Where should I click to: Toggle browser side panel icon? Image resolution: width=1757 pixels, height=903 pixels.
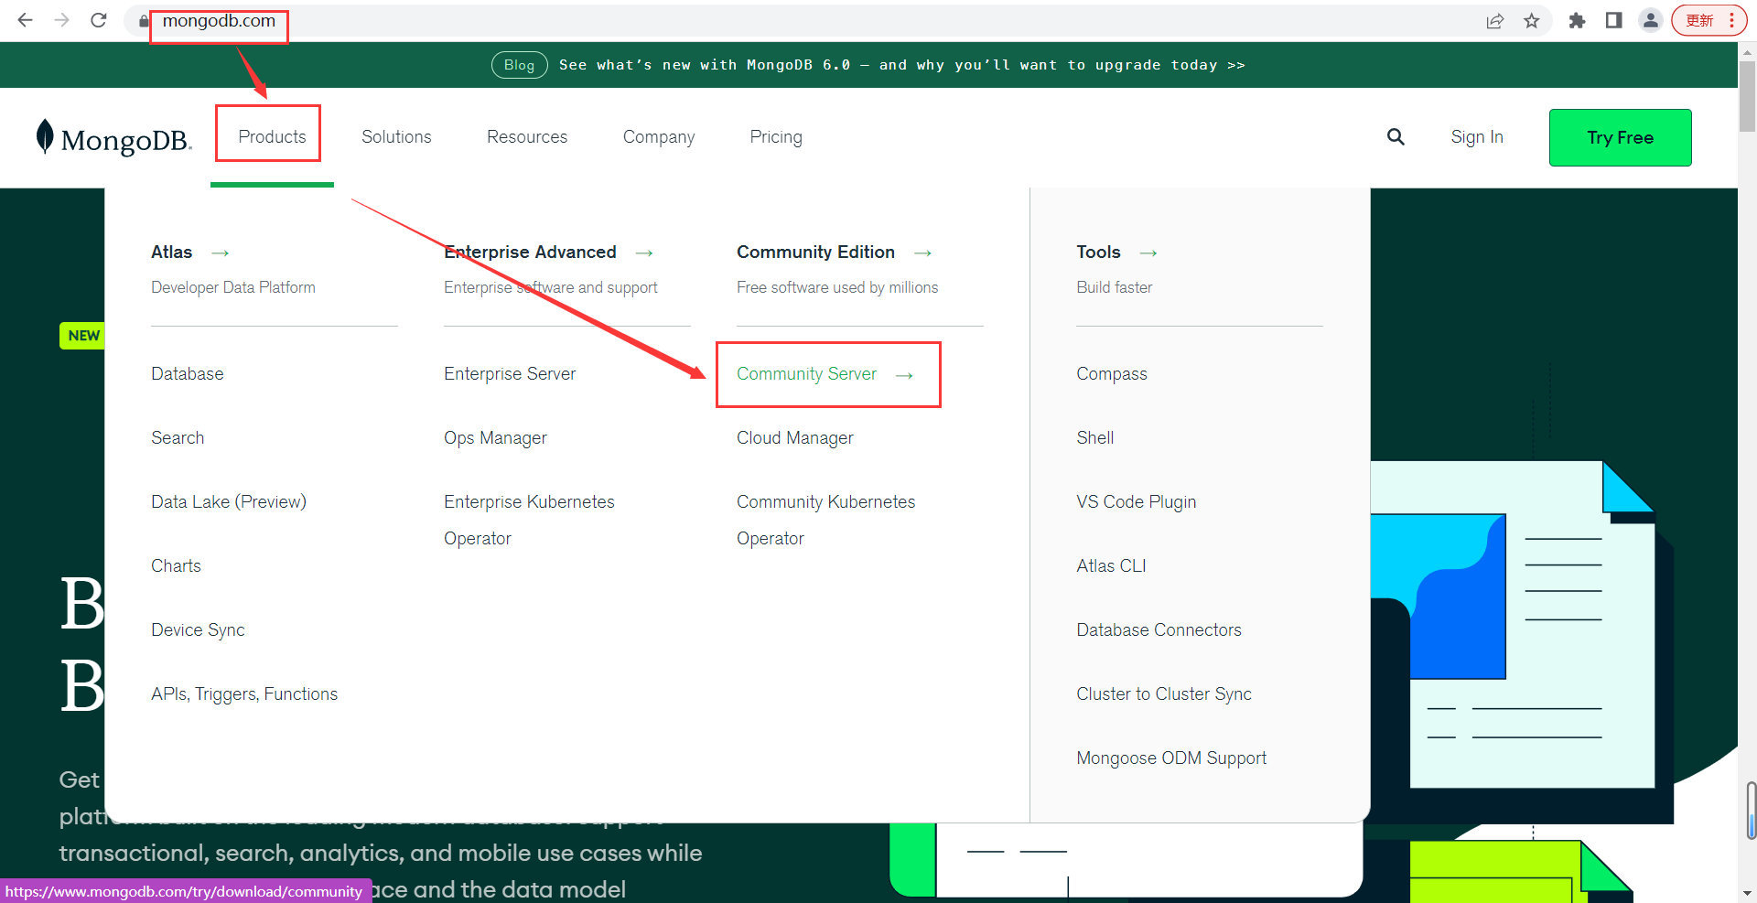coord(1613,20)
